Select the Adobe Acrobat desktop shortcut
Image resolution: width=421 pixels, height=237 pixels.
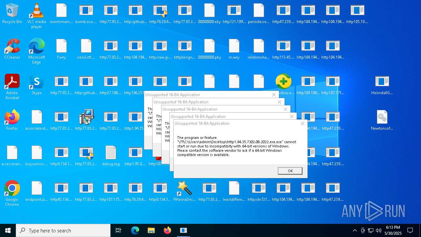12,87
